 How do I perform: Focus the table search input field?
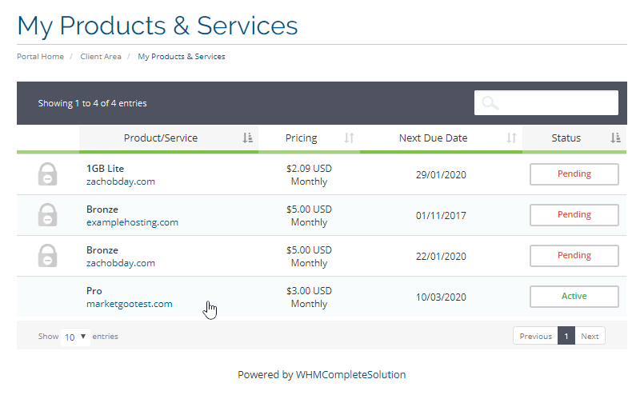click(556, 103)
